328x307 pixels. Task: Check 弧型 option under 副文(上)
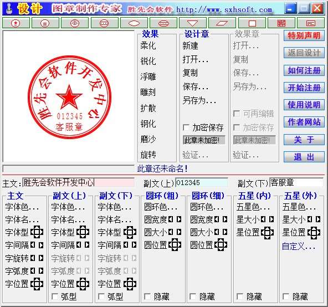tap(55, 296)
